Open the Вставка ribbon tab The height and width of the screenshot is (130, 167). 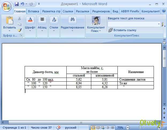(x=33, y=11)
